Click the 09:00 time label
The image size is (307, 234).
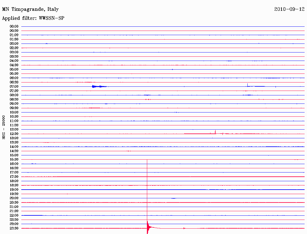14,104
